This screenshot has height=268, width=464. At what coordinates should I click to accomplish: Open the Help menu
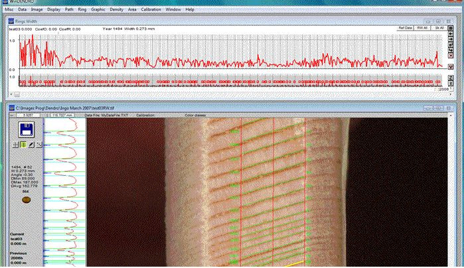click(190, 9)
